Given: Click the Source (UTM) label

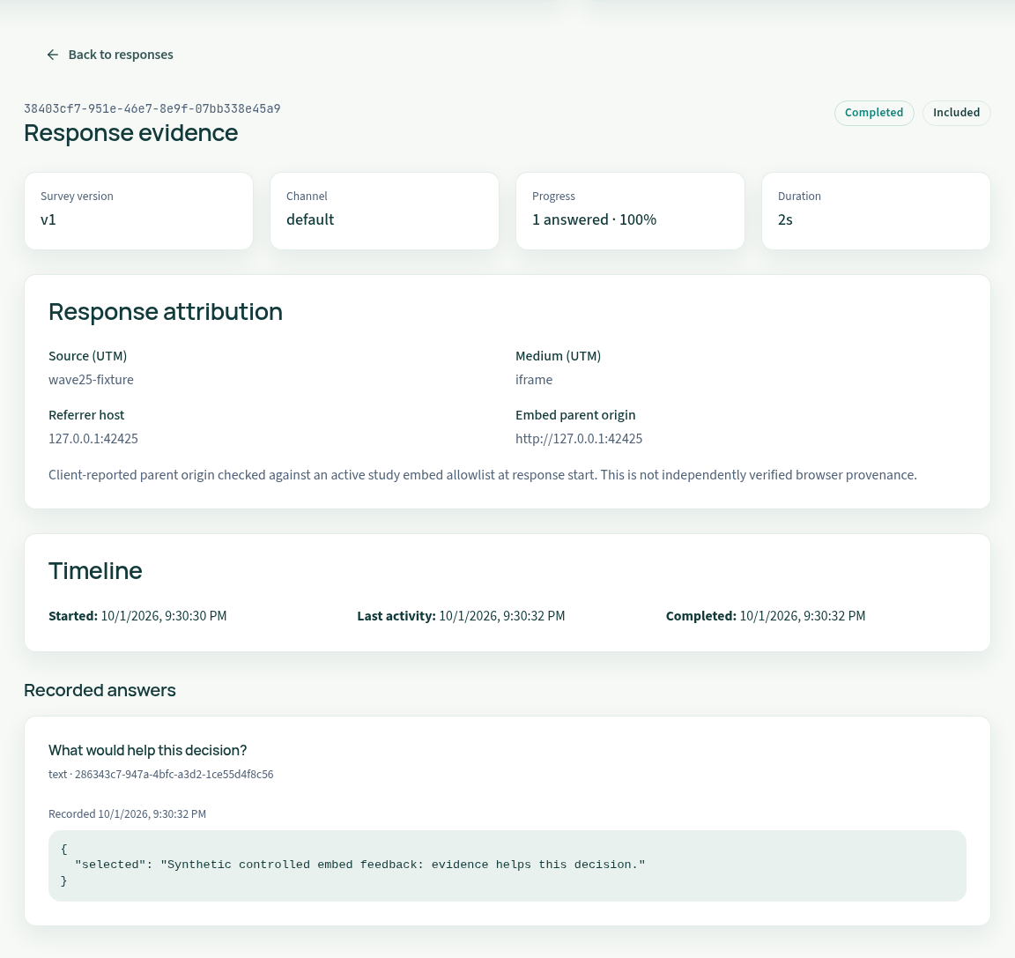Looking at the screenshot, I should coord(88,356).
